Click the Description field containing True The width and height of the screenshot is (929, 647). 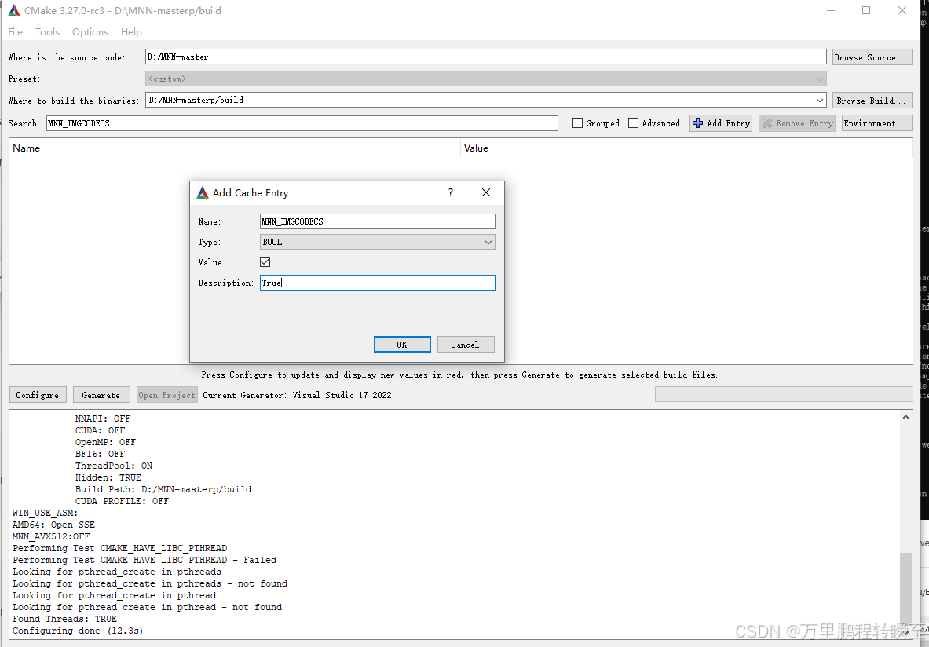(x=378, y=283)
